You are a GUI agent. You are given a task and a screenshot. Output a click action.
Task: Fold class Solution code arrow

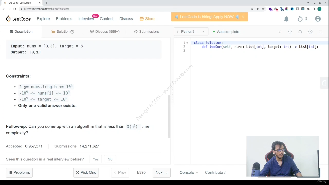pos(187,43)
